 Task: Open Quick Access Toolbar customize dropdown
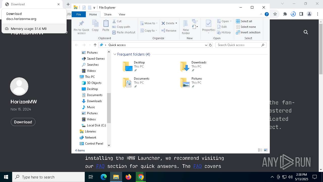(94, 8)
